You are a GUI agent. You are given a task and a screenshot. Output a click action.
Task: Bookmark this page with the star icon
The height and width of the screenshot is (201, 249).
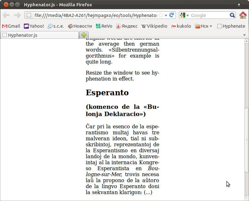click(x=160, y=15)
